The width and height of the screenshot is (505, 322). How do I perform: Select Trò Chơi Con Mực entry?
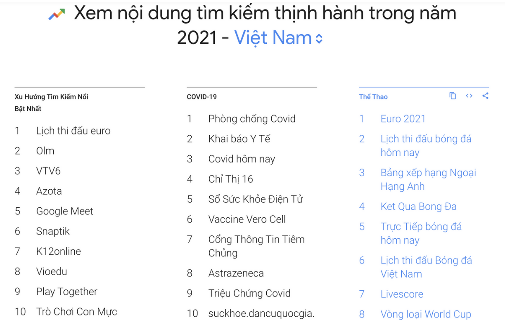coord(77,312)
